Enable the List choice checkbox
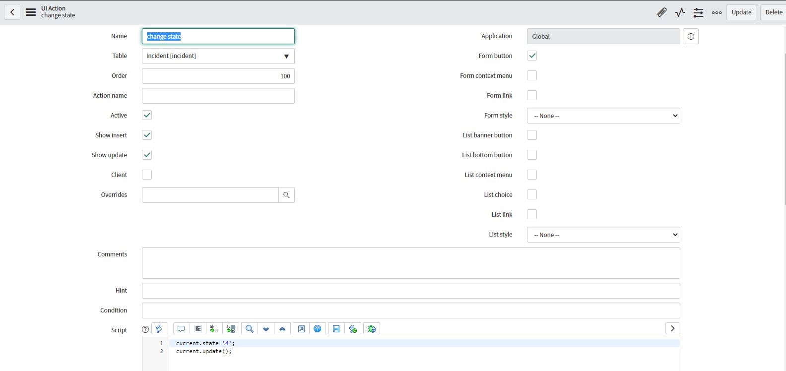Screen dimensions: 786x371 coord(532,194)
